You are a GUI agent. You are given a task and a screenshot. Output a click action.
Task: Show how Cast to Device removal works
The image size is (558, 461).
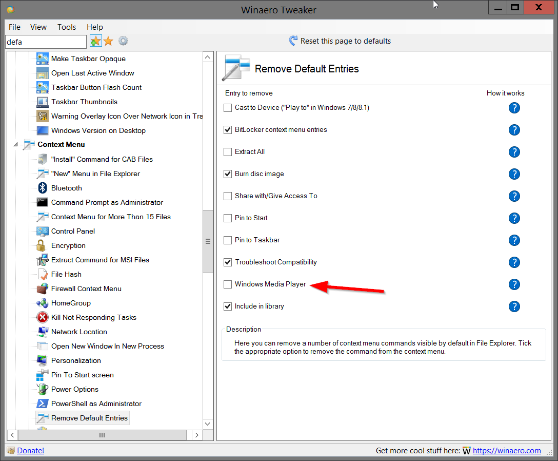point(514,108)
